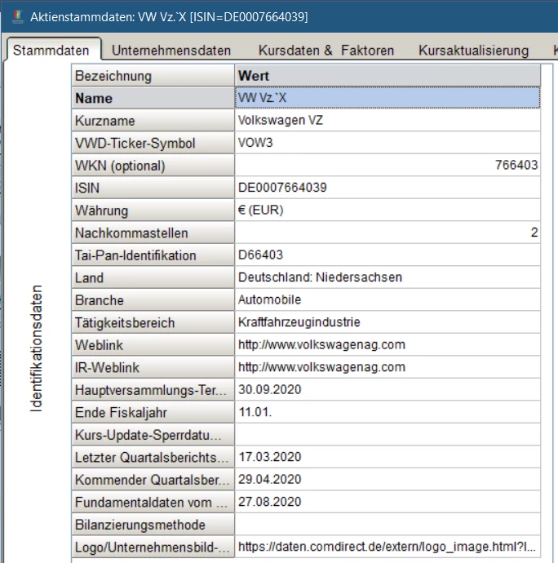Click the IR-Weblink row label
Image resolution: width=558 pixels, height=563 pixels.
(153, 367)
